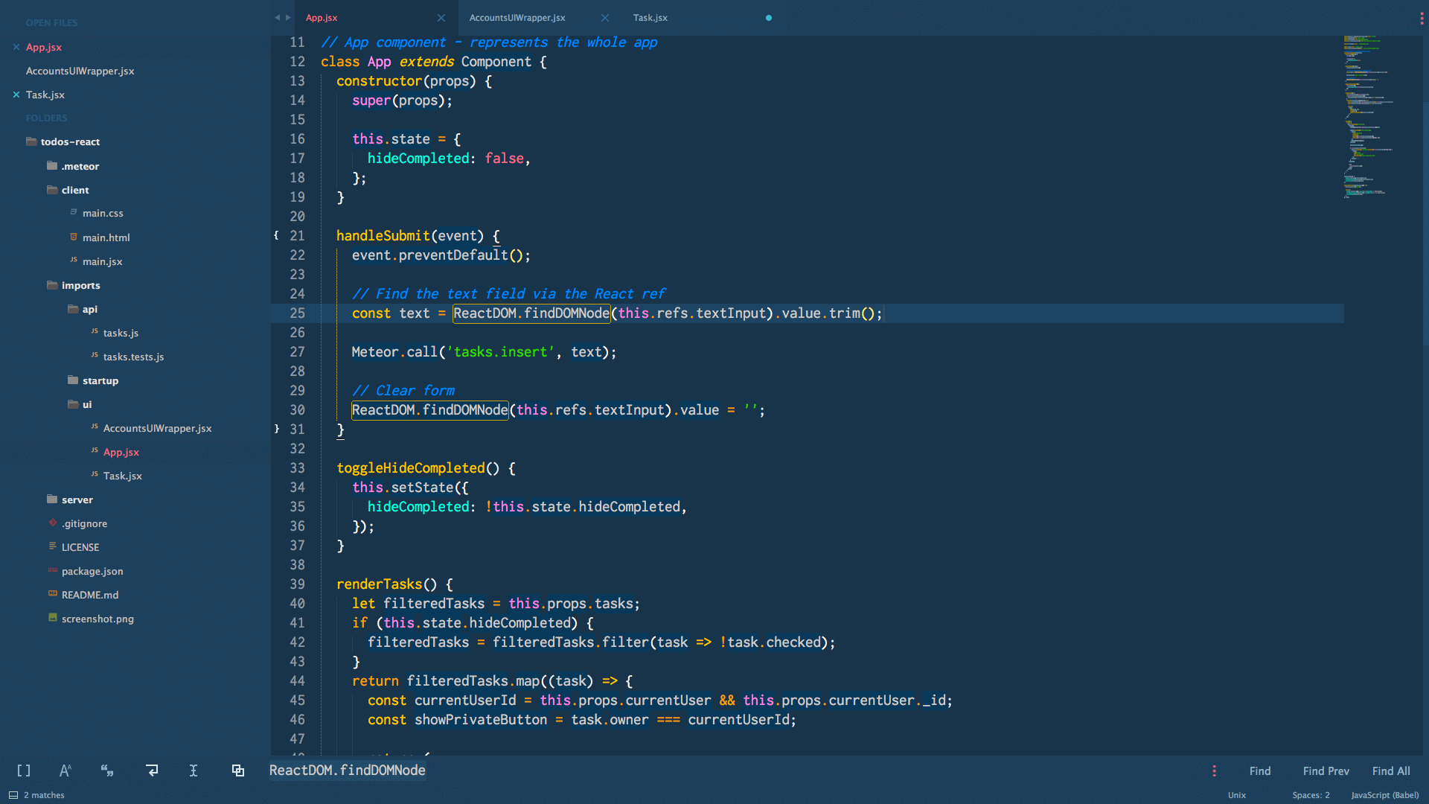
Task: Expand the api folder
Action: coord(89,308)
